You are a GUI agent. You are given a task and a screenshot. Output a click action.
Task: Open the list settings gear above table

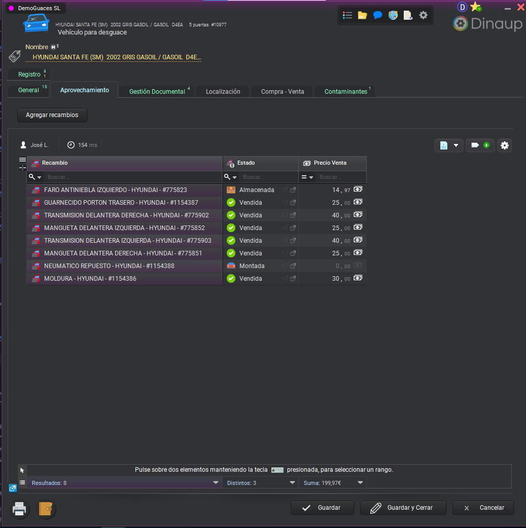click(x=504, y=145)
